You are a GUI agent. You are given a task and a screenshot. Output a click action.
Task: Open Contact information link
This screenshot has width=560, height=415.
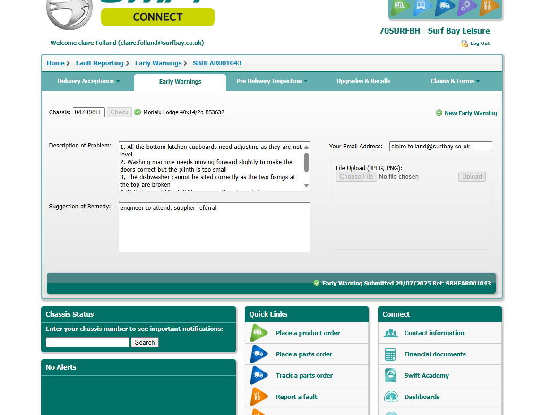point(434,333)
